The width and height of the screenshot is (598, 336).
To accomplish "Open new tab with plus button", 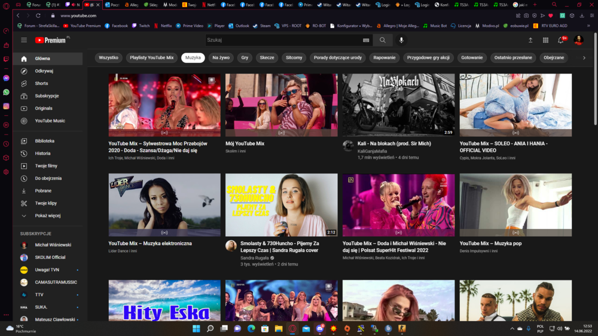I will coord(535,5).
